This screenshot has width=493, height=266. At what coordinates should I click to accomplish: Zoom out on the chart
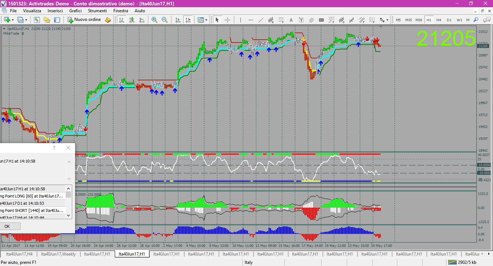tap(165, 20)
